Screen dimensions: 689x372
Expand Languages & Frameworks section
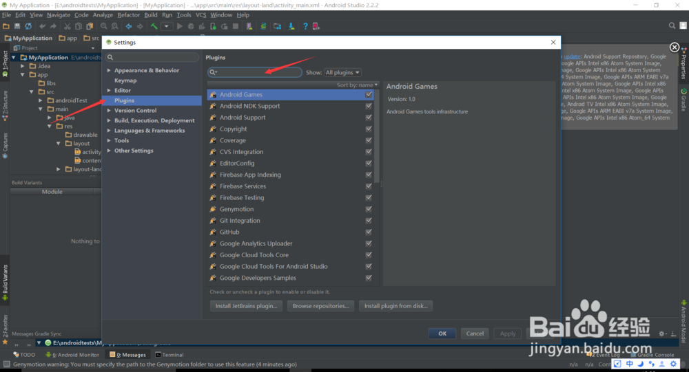click(109, 130)
